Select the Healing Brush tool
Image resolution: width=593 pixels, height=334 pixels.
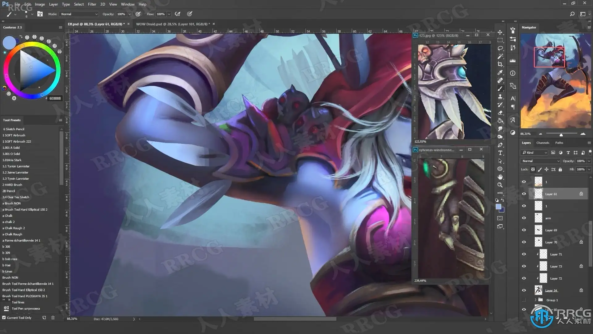pos(500,81)
